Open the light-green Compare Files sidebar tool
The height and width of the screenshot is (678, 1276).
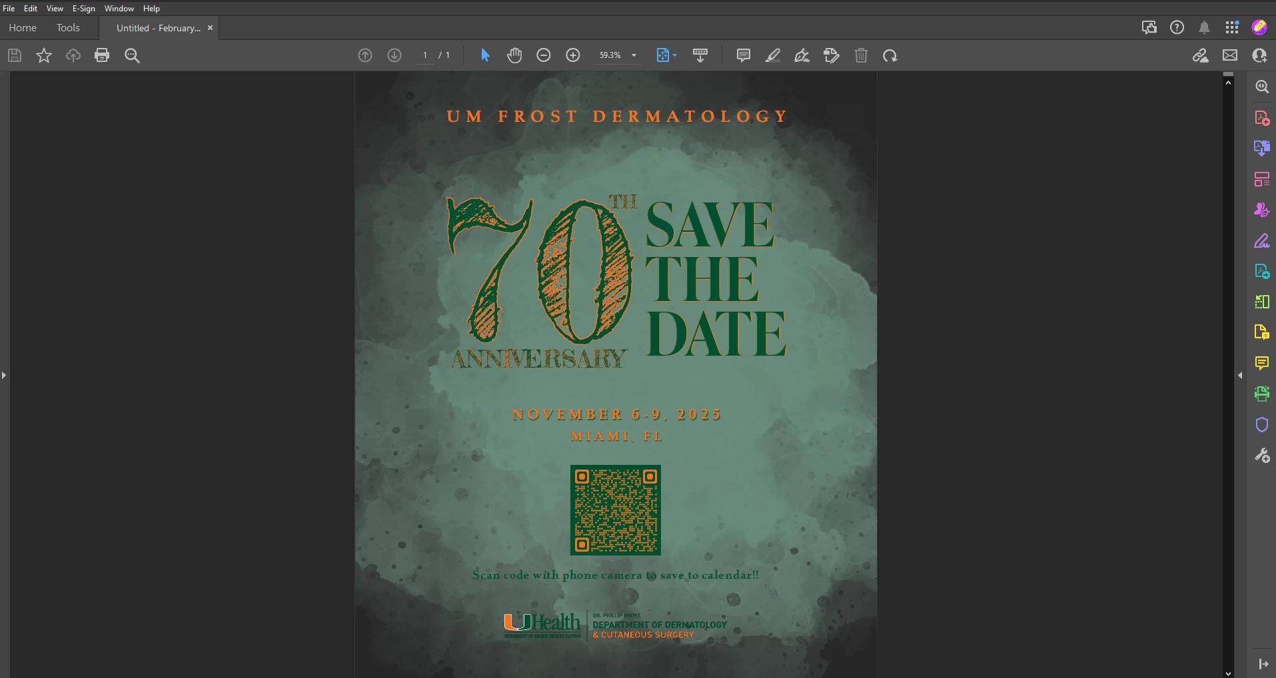point(1262,302)
